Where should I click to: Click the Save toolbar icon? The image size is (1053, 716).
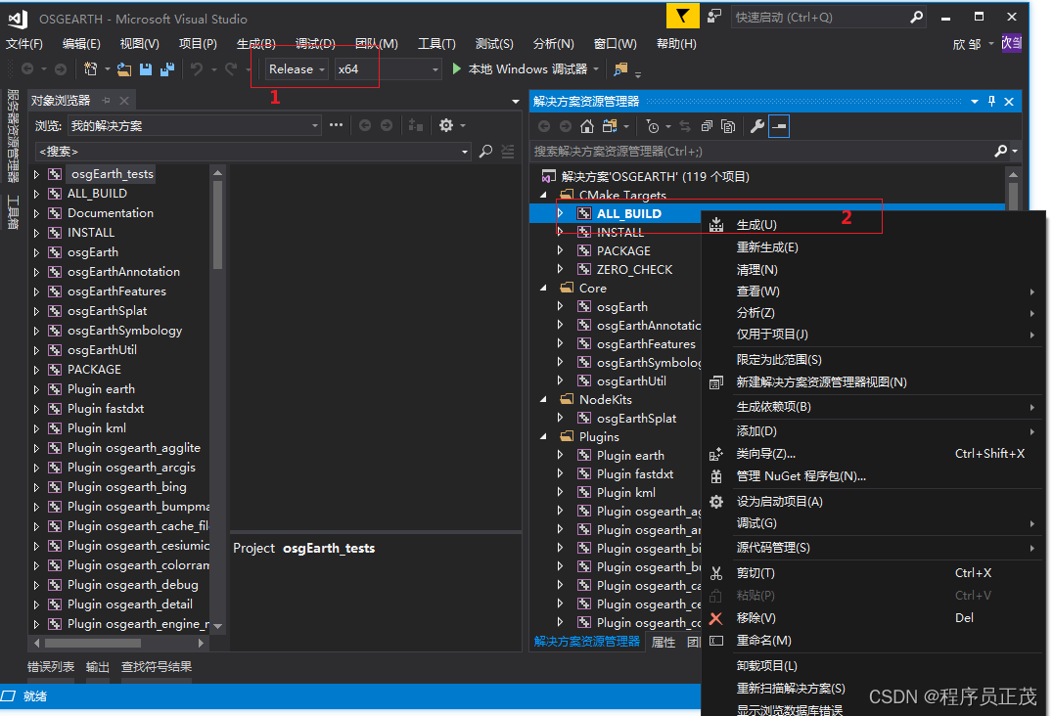click(146, 69)
